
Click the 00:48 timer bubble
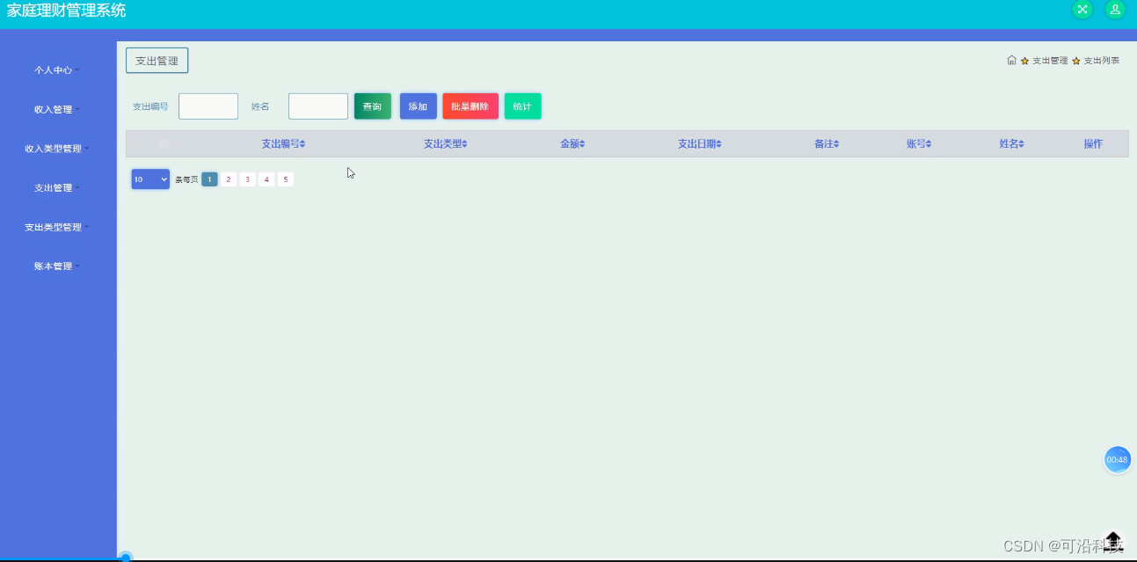pyautogui.click(x=1117, y=459)
